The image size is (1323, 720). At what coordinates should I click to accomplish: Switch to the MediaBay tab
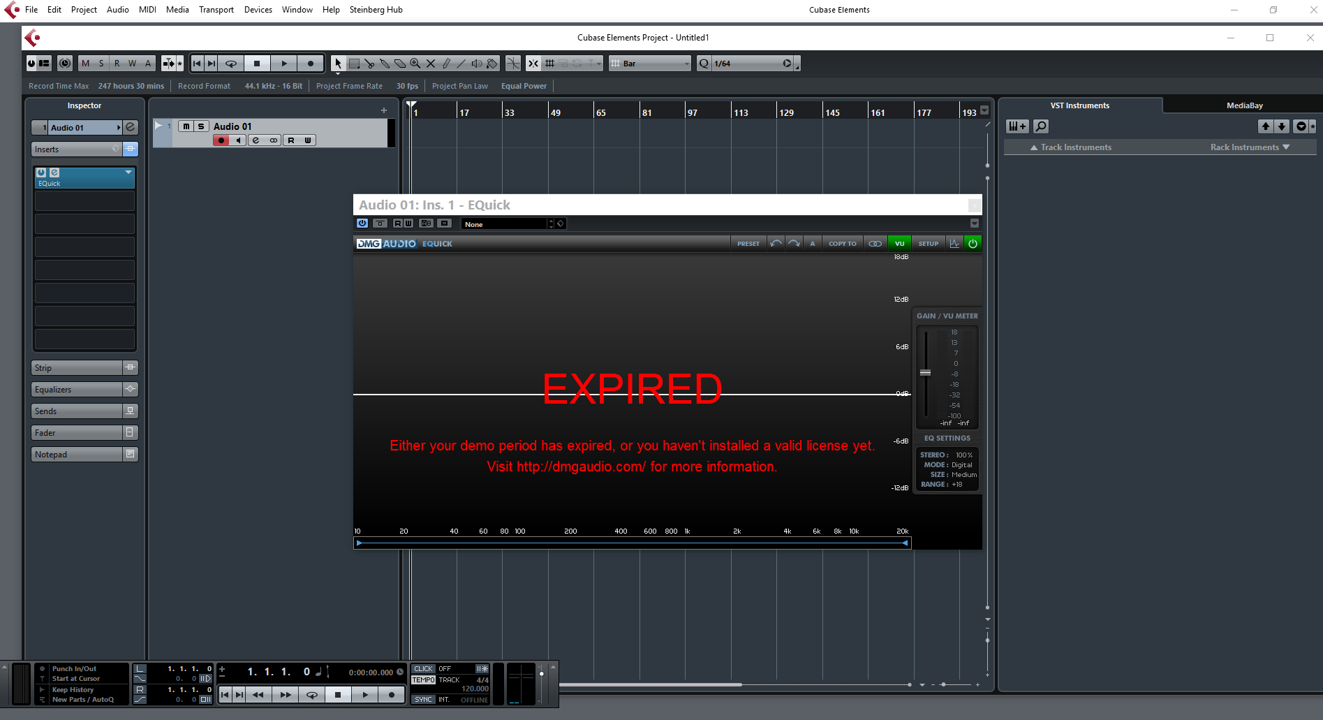(x=1244, y=105)
